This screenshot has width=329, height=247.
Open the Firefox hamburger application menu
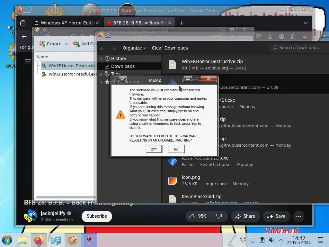pos(305,37)
